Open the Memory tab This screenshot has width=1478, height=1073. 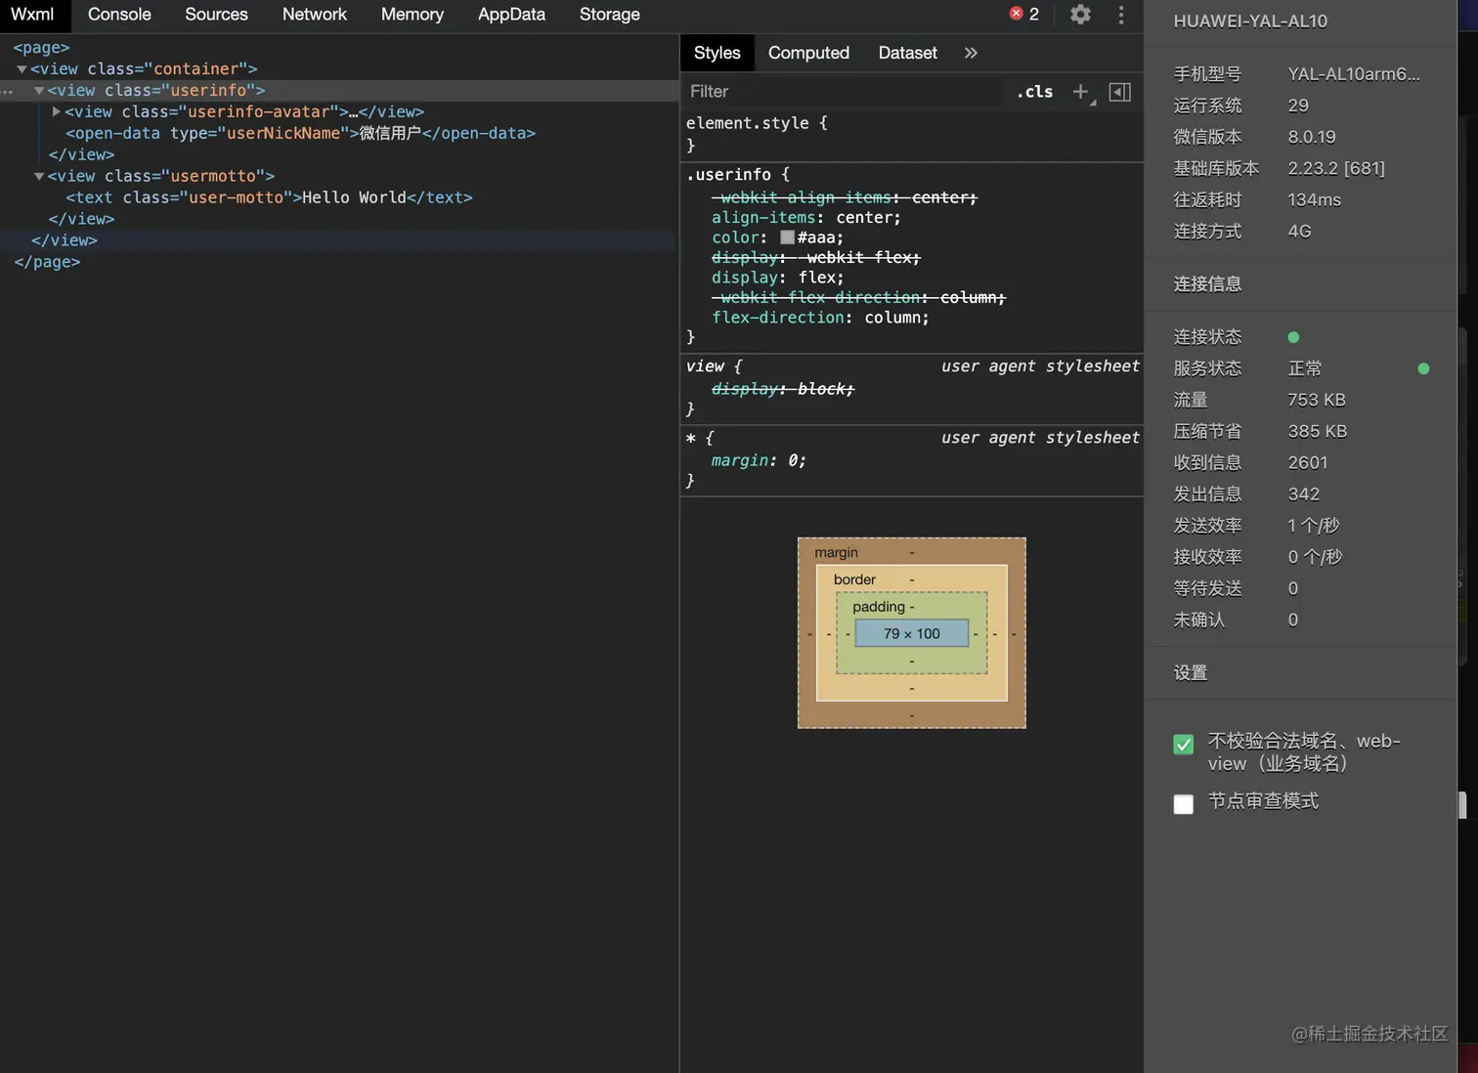(x=412, y=15)
